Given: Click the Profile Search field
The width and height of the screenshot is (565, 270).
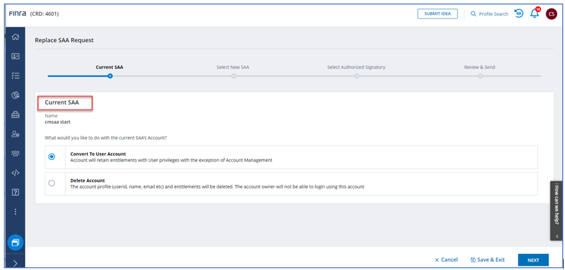Looking at the screenshot, I should pos(489,14).
